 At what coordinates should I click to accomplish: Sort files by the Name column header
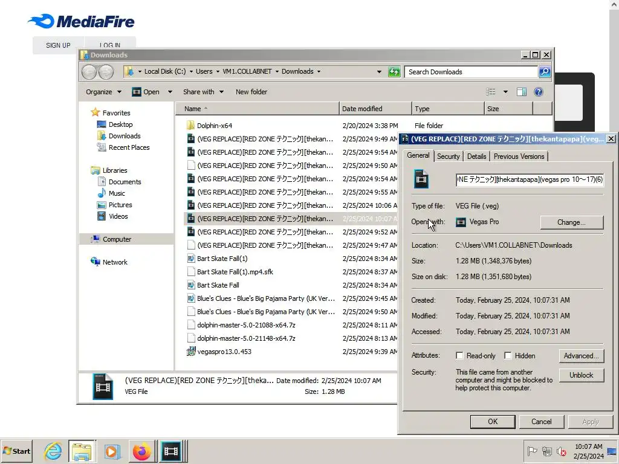(257, 109)
